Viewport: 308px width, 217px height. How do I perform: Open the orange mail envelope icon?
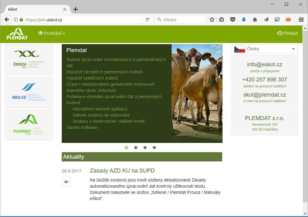[288, 20]
